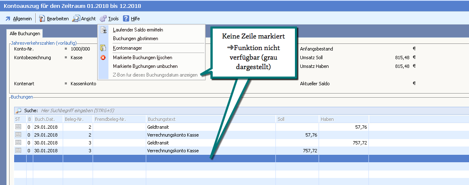Choose Buchungen abstimmen from menu
The image size is (469, 185).
(x=135, y=38)
